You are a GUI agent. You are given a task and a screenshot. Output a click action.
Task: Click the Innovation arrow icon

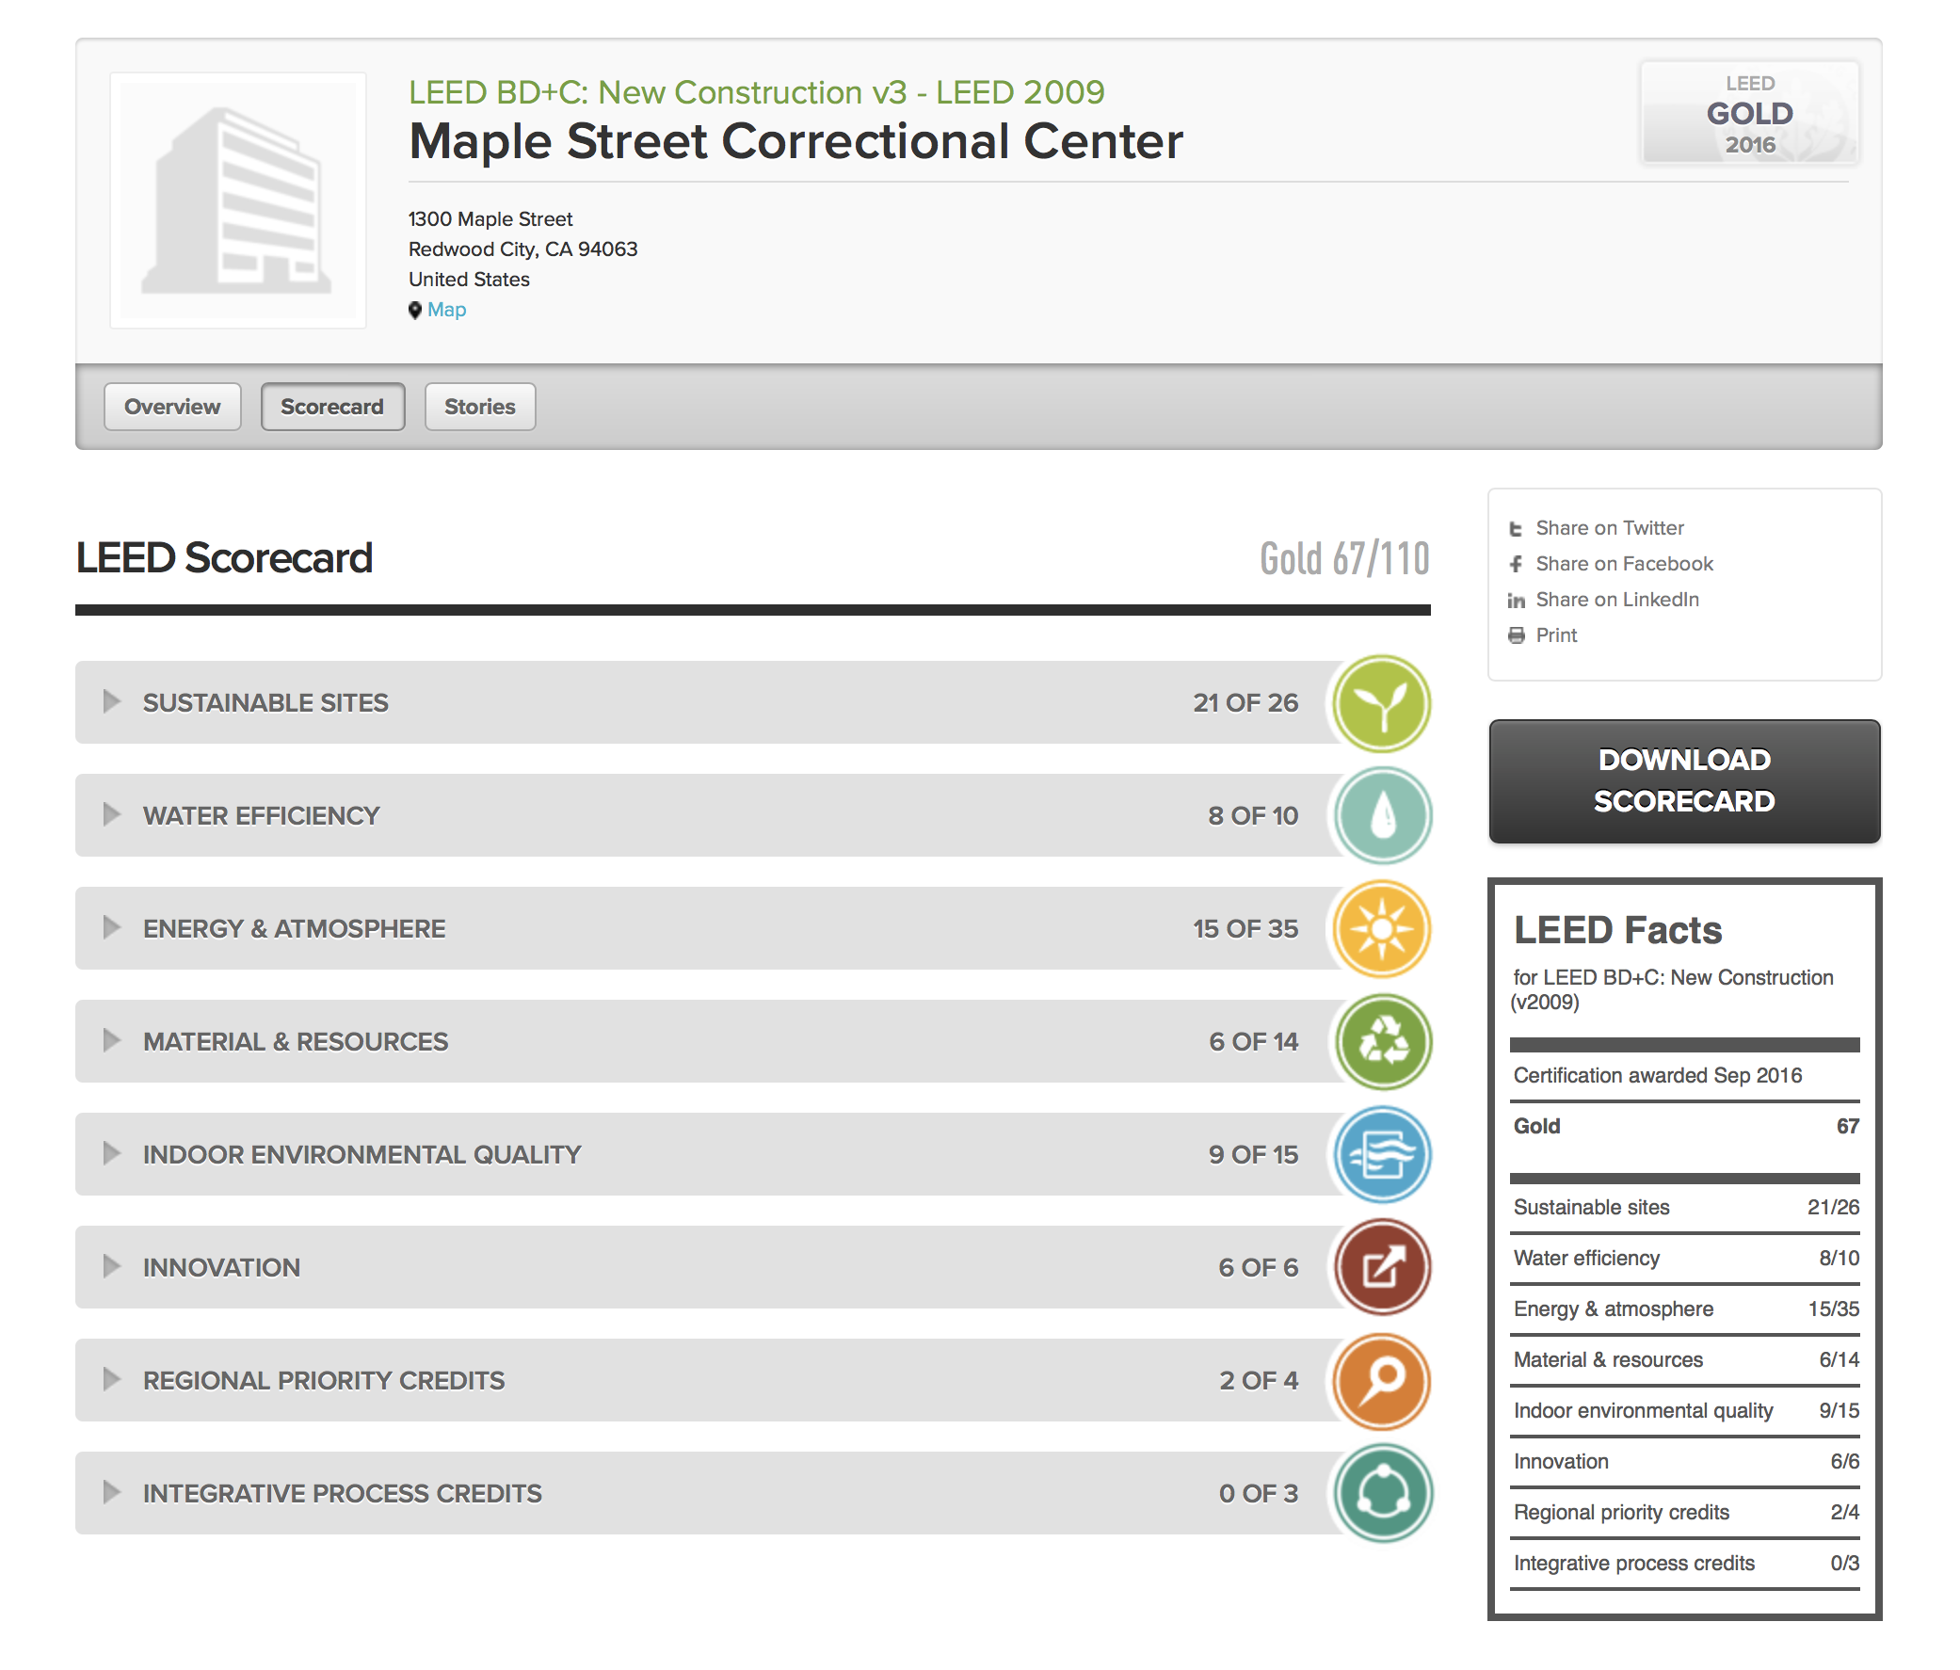tap(1382, 1268)
